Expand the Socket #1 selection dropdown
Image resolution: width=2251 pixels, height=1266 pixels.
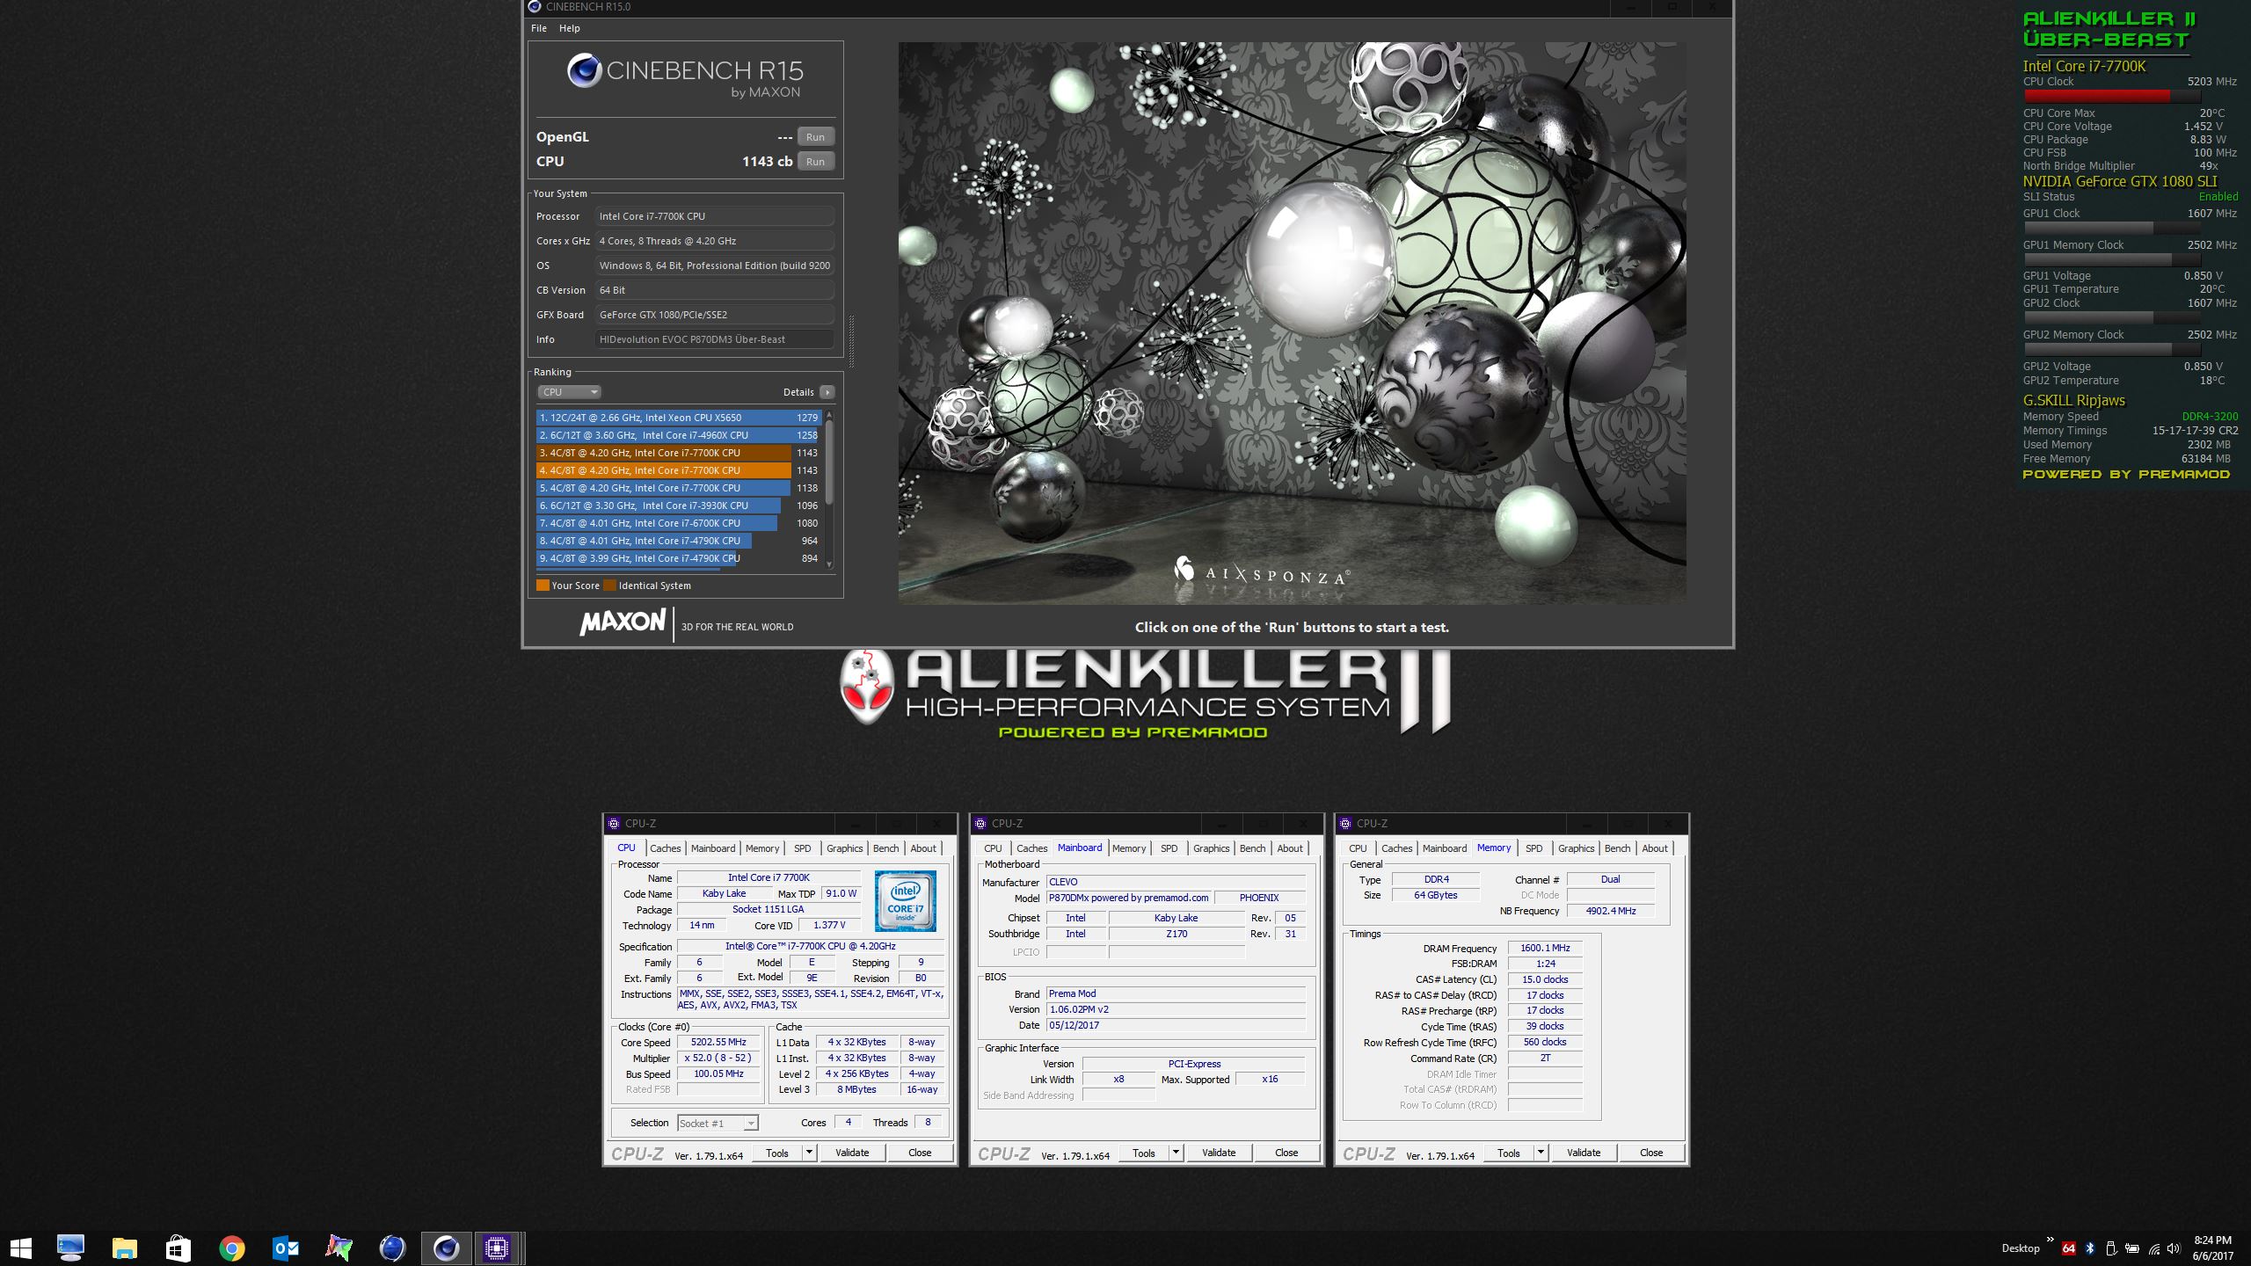750,1124
